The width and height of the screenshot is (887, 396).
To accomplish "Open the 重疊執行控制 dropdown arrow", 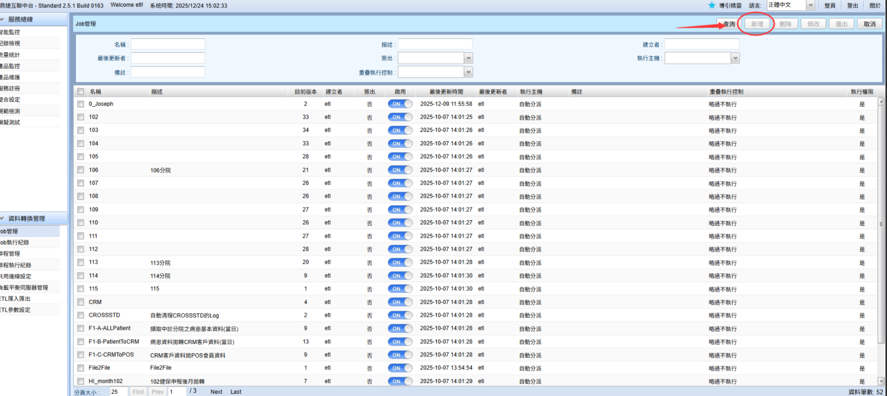I will (468, 72).
